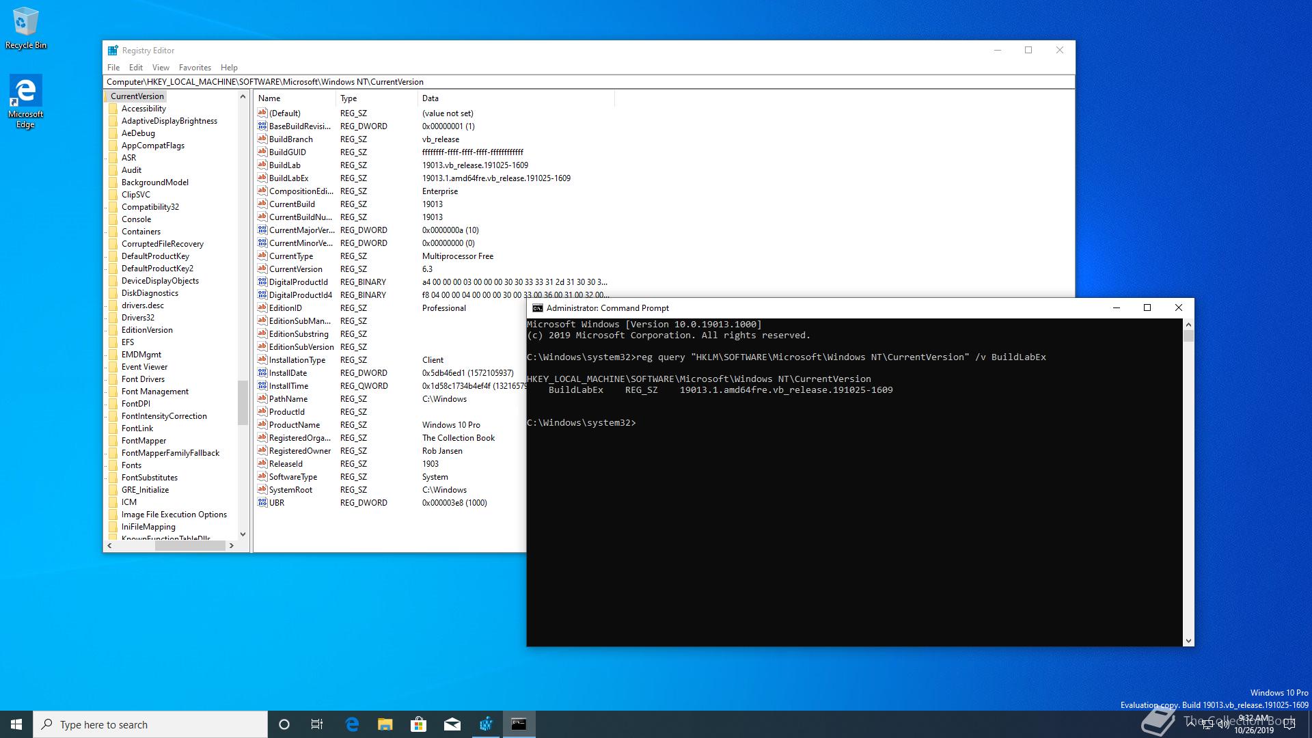Open Microsoft Store from the taskbar
Viewport: 1312px width, 738px height.
[418, 724]
